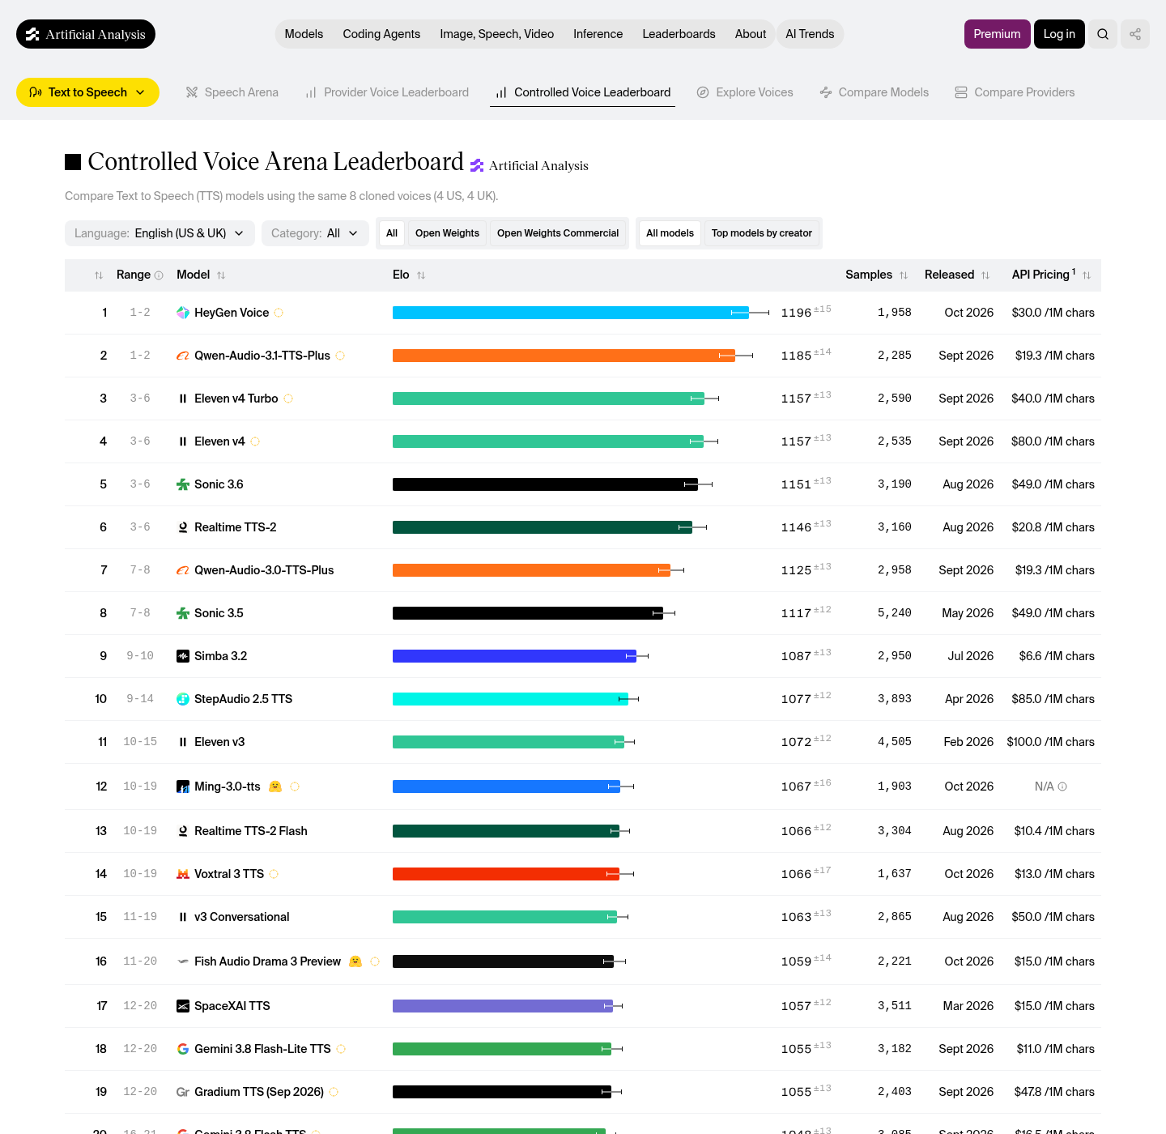
Task: Expand the Text to Speech selector
Action: click(x=87, y=92)
